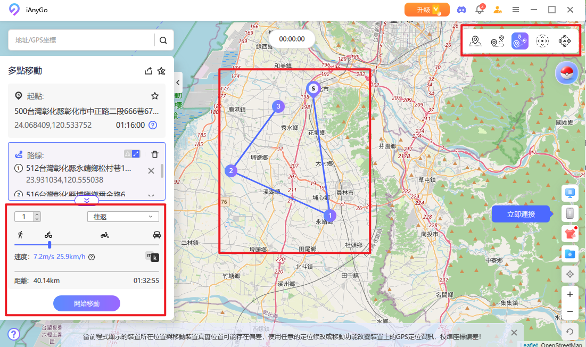
Task: Open the Discord community icon
Action: 462,10
